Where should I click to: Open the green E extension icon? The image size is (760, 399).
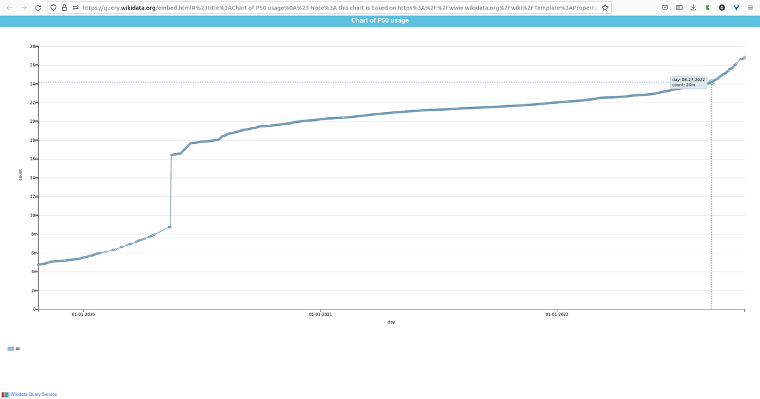pyautogui.click(x=707, y=8)
